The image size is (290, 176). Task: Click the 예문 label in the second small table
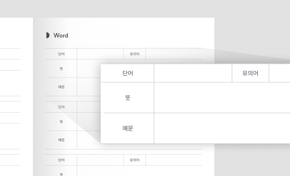62,140
